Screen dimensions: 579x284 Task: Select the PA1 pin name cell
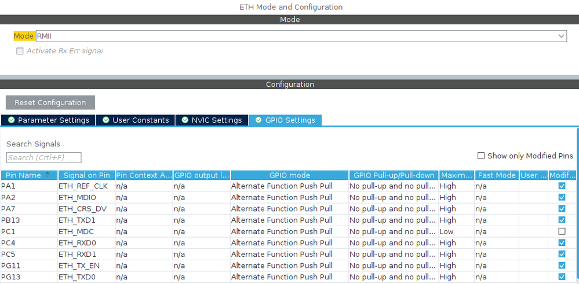[29, 186]
